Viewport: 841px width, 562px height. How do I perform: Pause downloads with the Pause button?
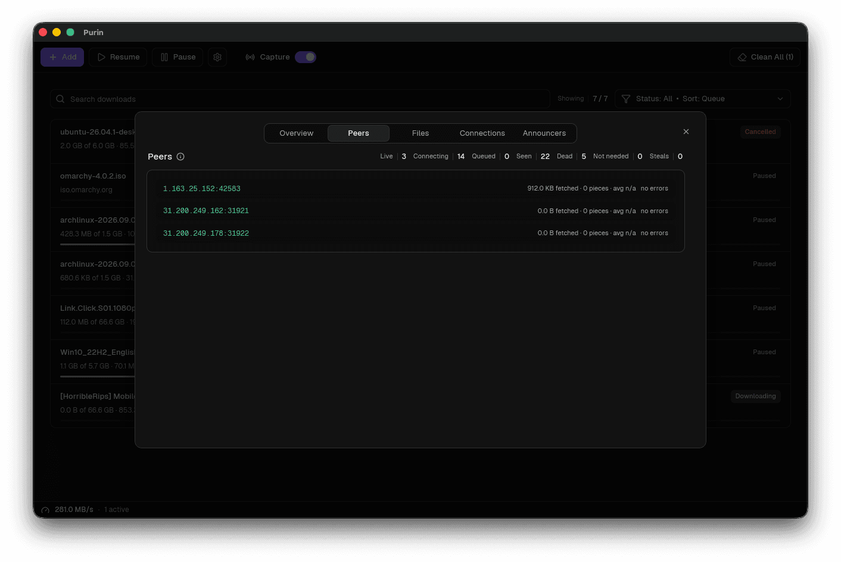[x=177, y=57]
